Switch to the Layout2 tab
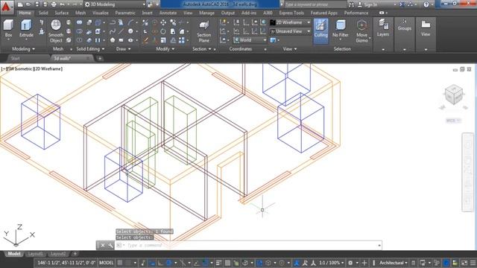The image size is (477, 268). [x=58, y=254]
